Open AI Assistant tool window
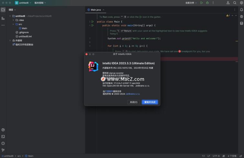The width and height of the screenshot is (244, 158). (x=241, y=17)
